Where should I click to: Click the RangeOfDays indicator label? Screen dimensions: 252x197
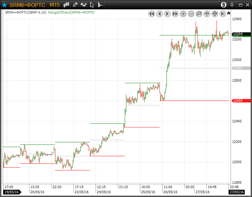click(71, 12)
